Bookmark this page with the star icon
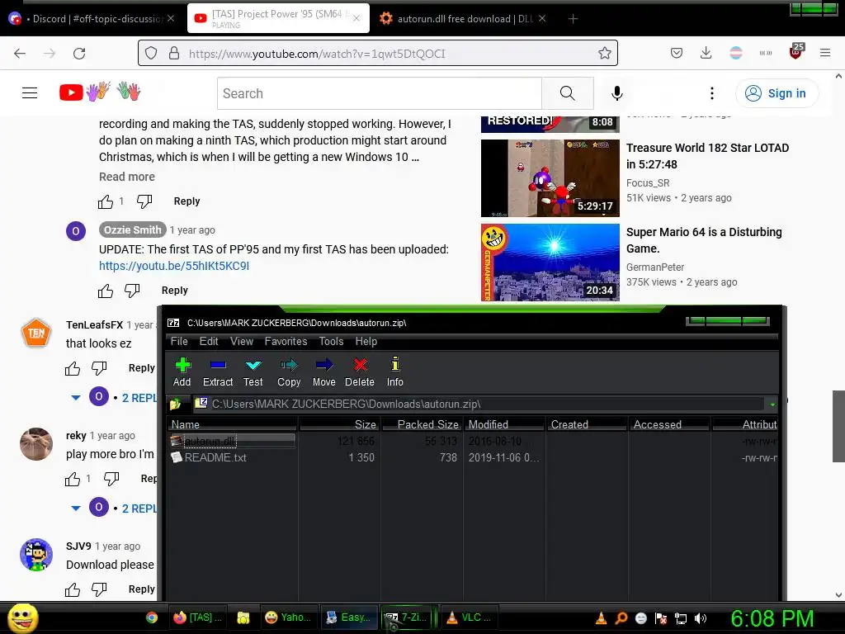Screen dimensions: 845x634 (x=605, y=53)
